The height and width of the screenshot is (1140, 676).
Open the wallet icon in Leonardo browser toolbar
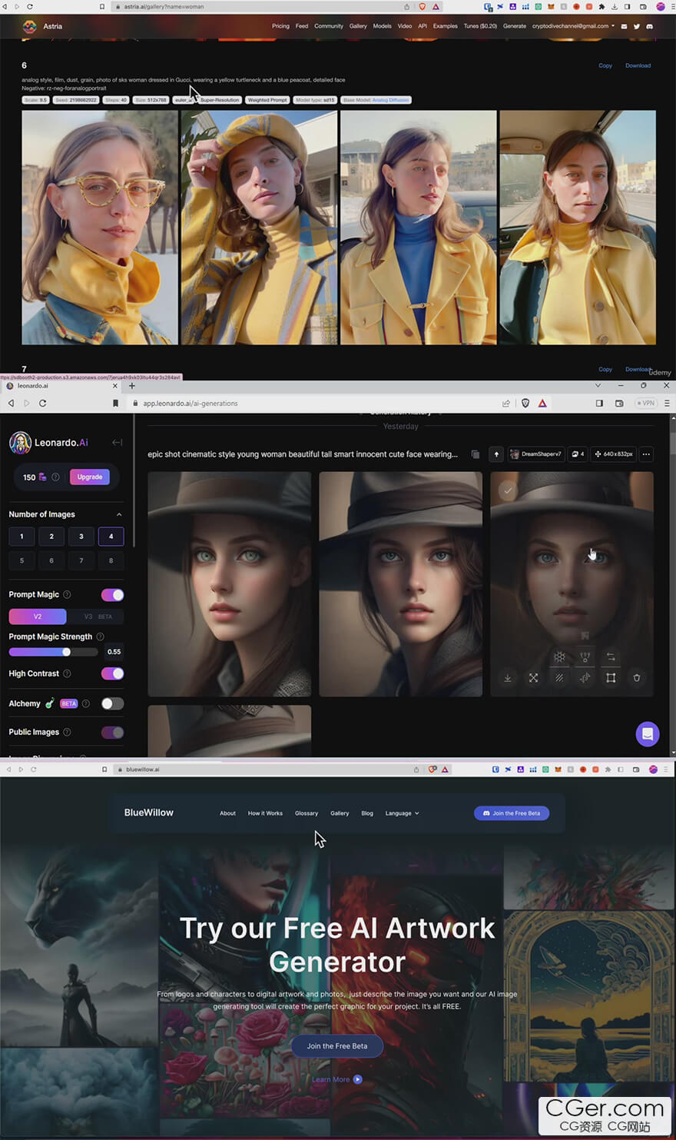(619, 403)
